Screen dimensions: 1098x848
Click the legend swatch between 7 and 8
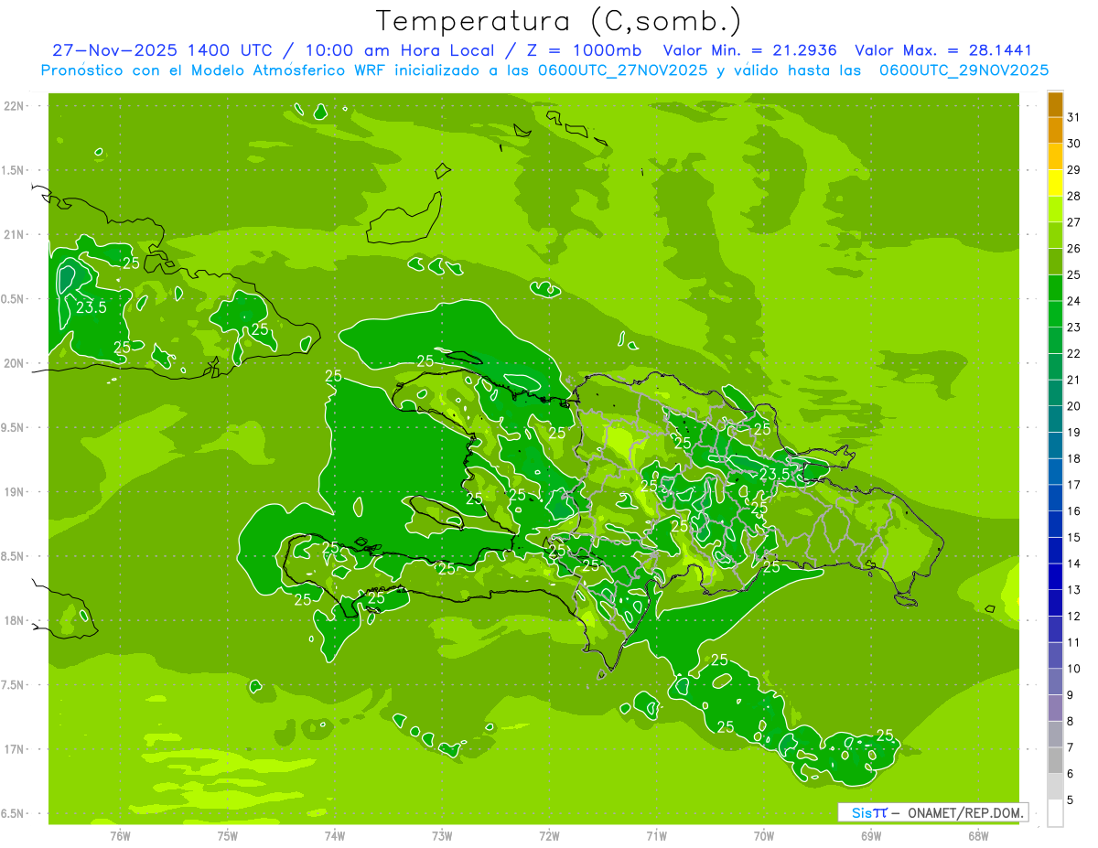click(x=1055, y=735)
